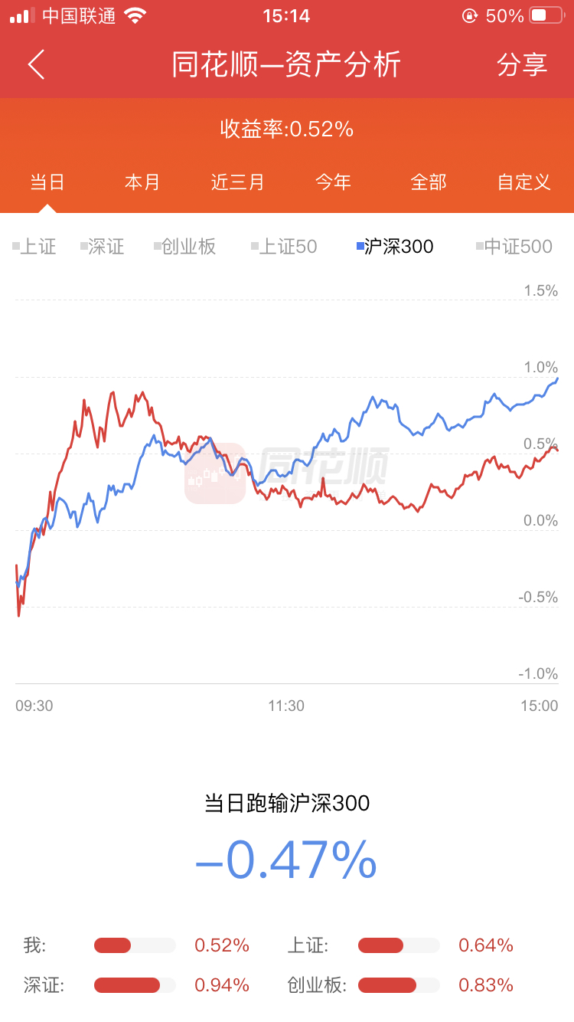
Task: Tap the Wi-Fi icon in status bar
Action: [135, 15]
